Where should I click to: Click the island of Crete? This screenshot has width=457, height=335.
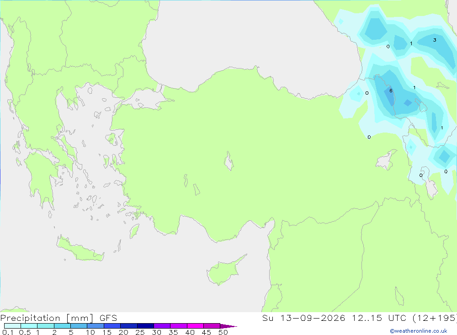point(80,248)
